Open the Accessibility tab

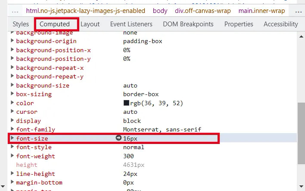(280, 24)
